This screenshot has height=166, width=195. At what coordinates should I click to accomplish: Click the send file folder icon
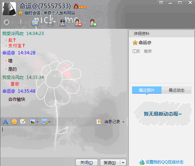pos(35,23)
